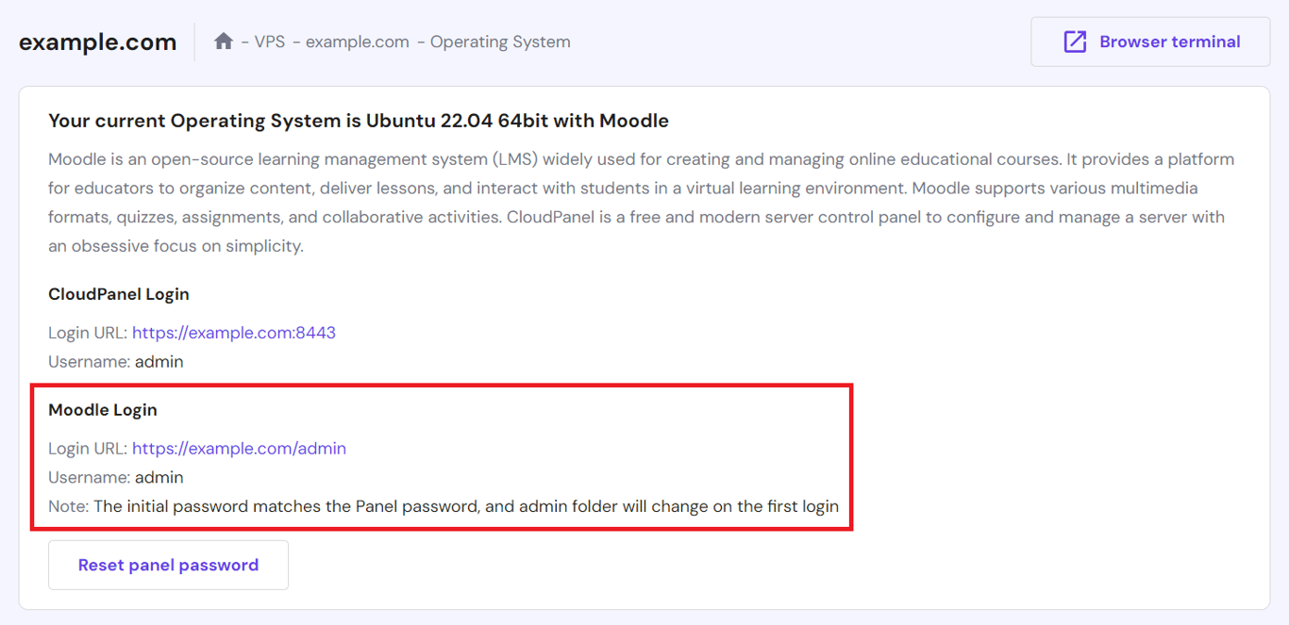Image resolution: width=1289 pixels, height=625 pixels.
Task: Click the Reset panel password button
Action: click(x=168, y=564)
